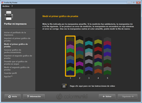The width and height of the screenshot is (142, 103).
Task: Select color strip number 1 with yellow marquee
Action: [70, 56]
